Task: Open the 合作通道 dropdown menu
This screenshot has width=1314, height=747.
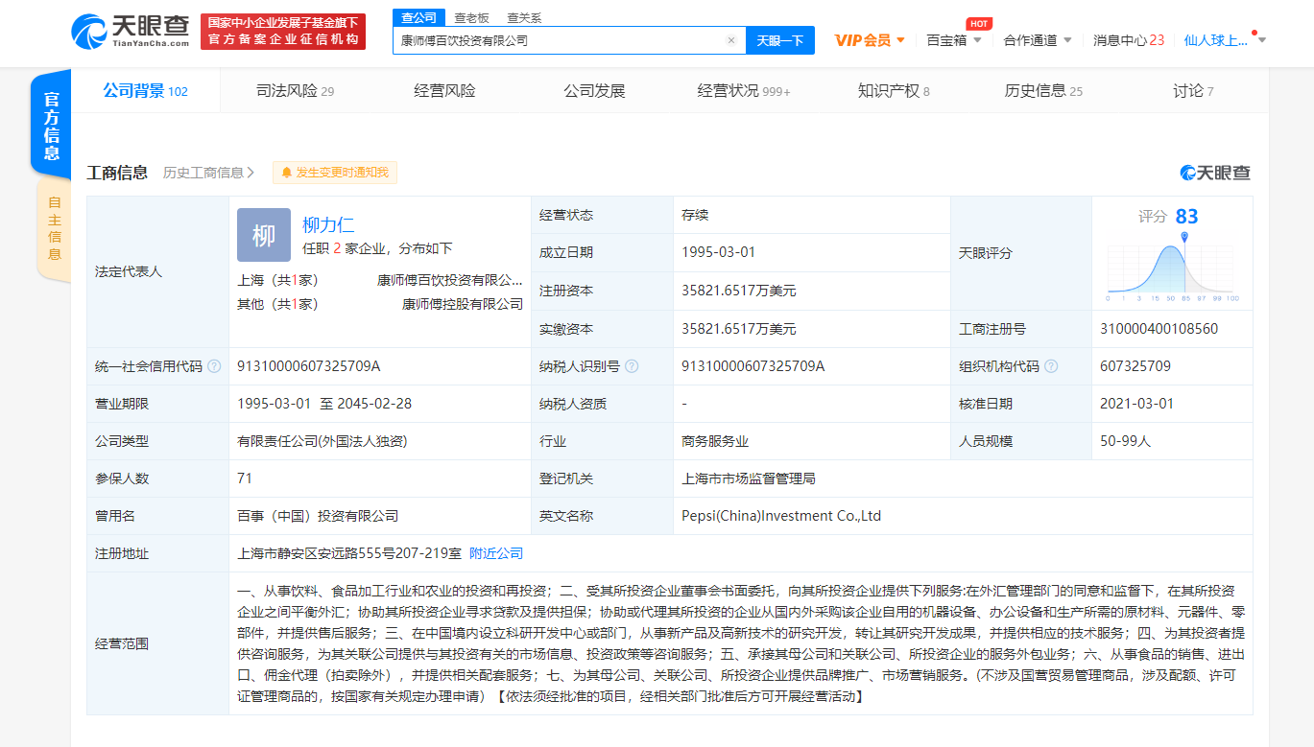Action: (1037, 40)
